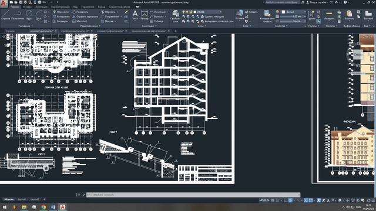376x211 pixels.
Task: Click Таблица (Table) tool
Action: 157,21
